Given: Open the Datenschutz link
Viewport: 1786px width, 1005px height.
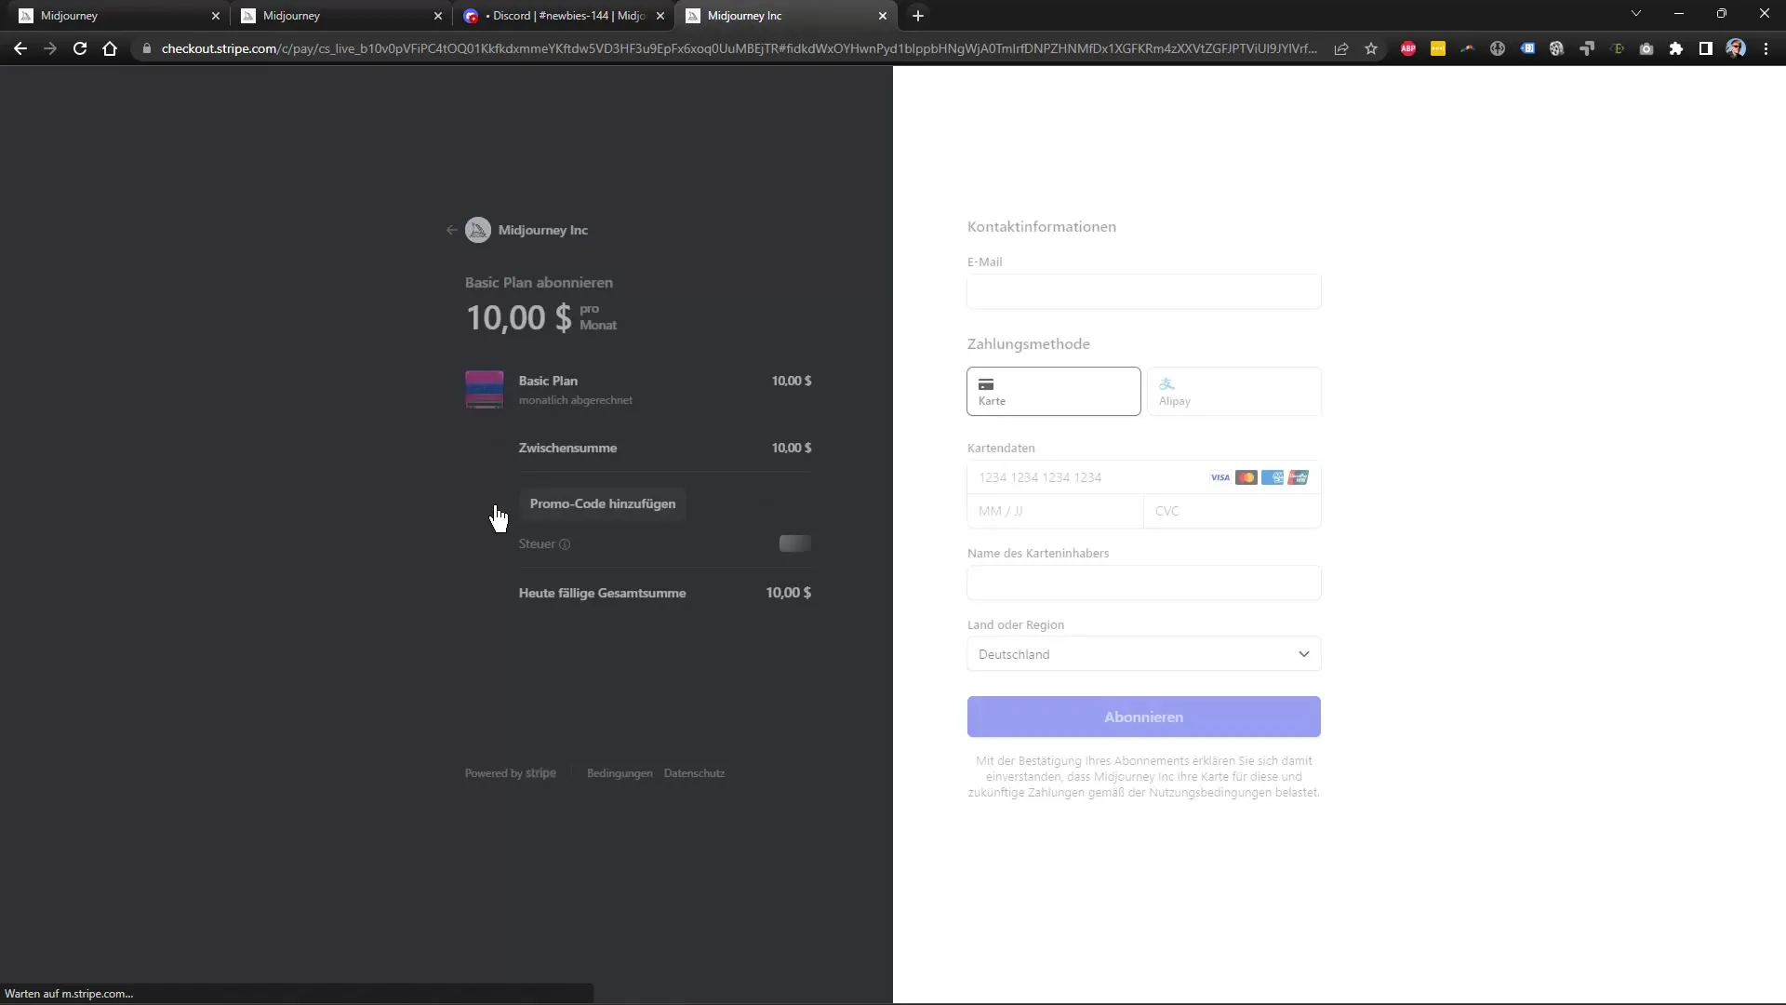Looking at the screenshot, I should pyautogui.click(x=694, y=773).
